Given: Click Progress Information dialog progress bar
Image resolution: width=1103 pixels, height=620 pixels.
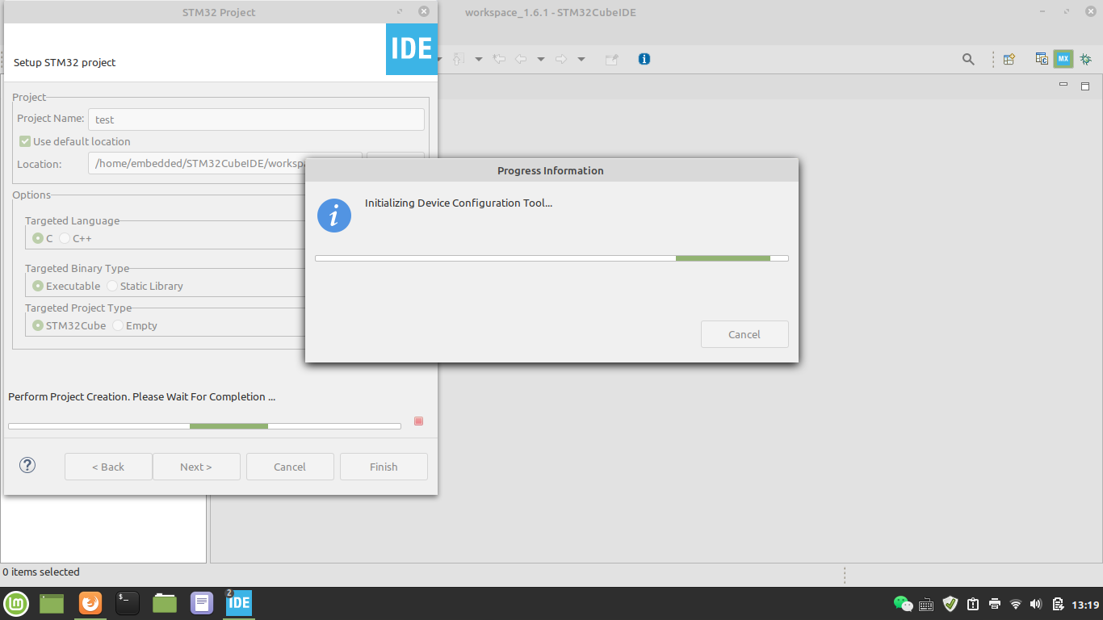Looking at the screenshot, I should tap(551, 258).
